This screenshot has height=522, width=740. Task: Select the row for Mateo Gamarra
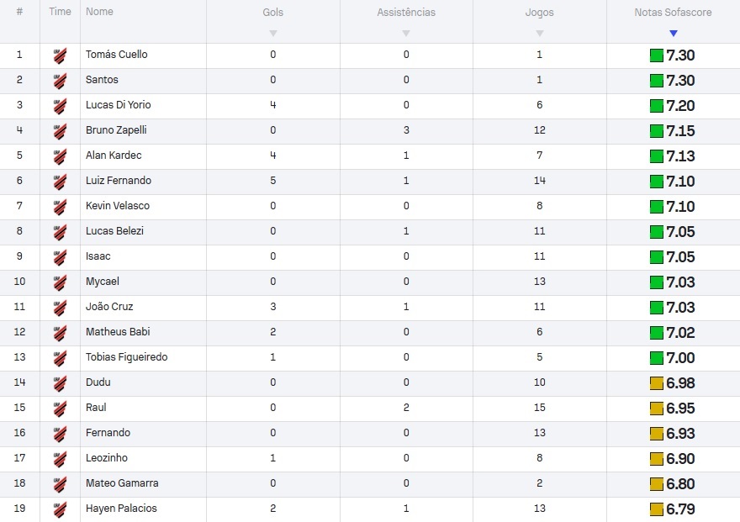(x=370, y=484)
